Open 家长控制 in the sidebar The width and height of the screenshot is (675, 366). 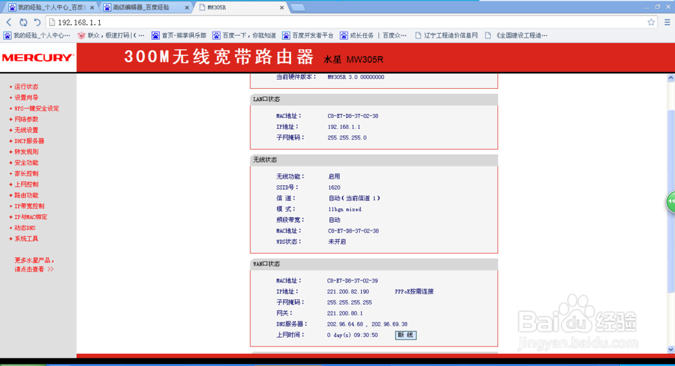point(26,173)
